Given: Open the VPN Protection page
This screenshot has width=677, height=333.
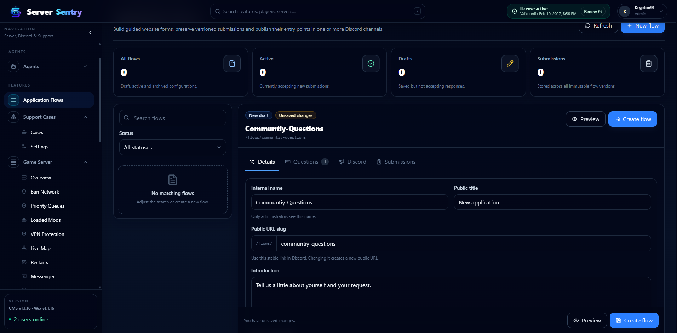Looking at the screenshot, I should pos(47,234).
